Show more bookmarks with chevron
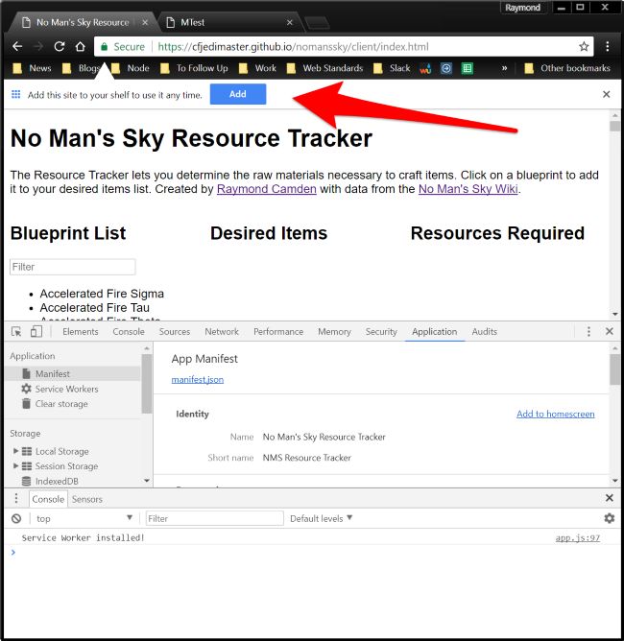 [x=505, y=68]
